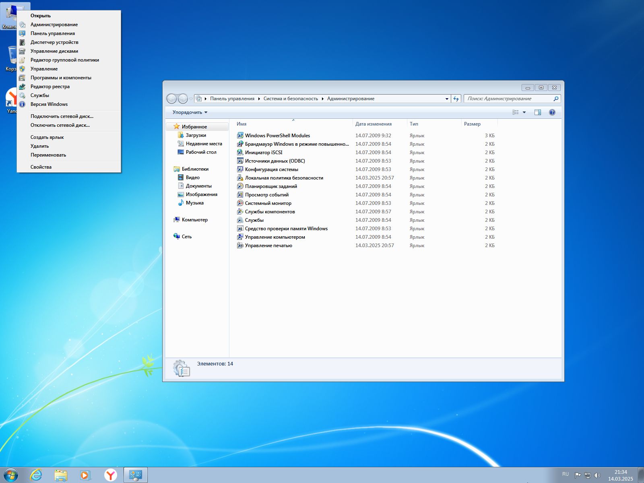This screenshot has width=644, height=483.
Task: Click the Службы icon in file list
Action: (240, 220)
